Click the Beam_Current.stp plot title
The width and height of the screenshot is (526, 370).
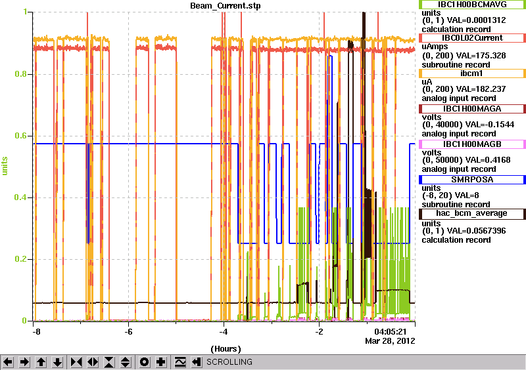[x=225, y=6]
